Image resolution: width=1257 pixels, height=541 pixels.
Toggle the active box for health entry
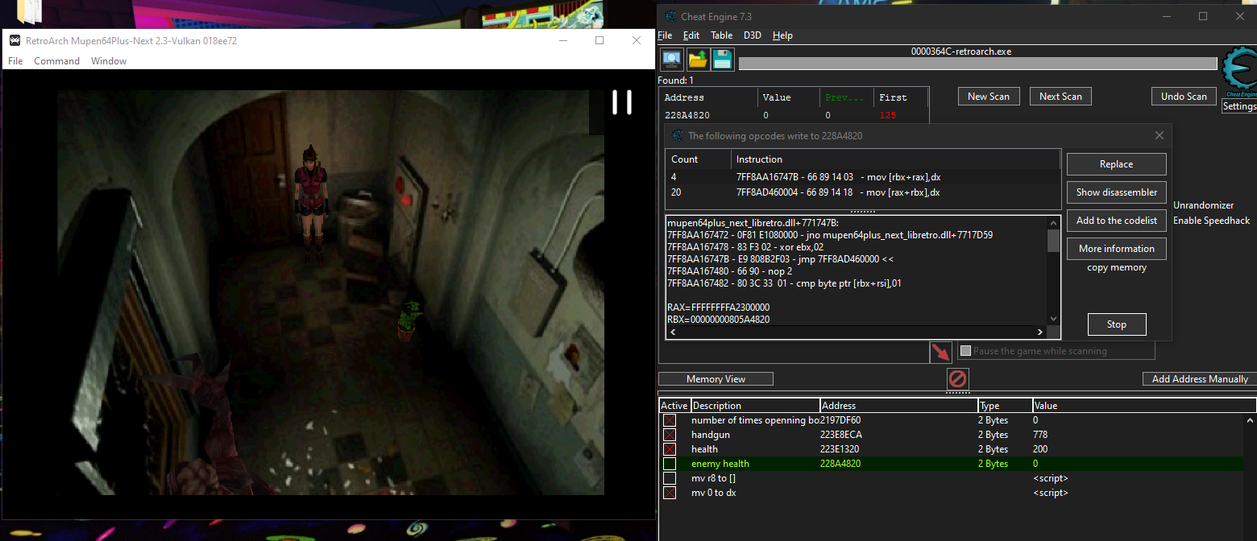670,449
